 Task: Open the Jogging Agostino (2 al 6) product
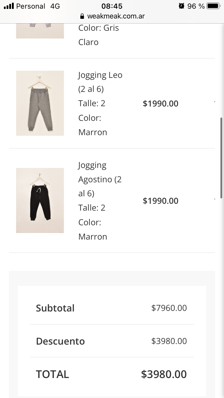pos(100,179)
